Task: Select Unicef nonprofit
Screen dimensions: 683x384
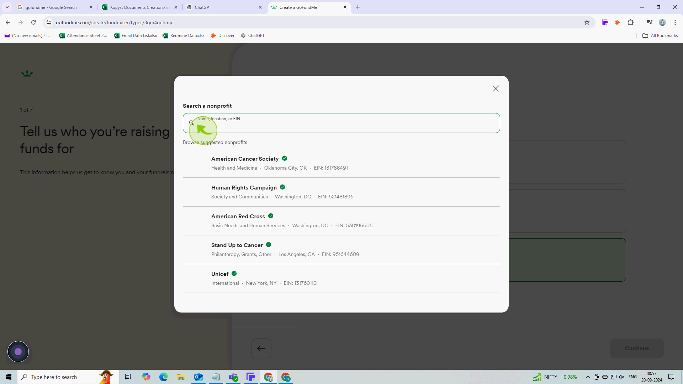Action: [341, 278]
